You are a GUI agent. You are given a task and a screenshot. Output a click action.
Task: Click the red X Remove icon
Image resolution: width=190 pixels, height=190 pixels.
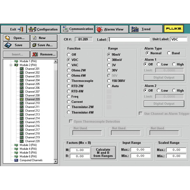[x=35, y=54]
